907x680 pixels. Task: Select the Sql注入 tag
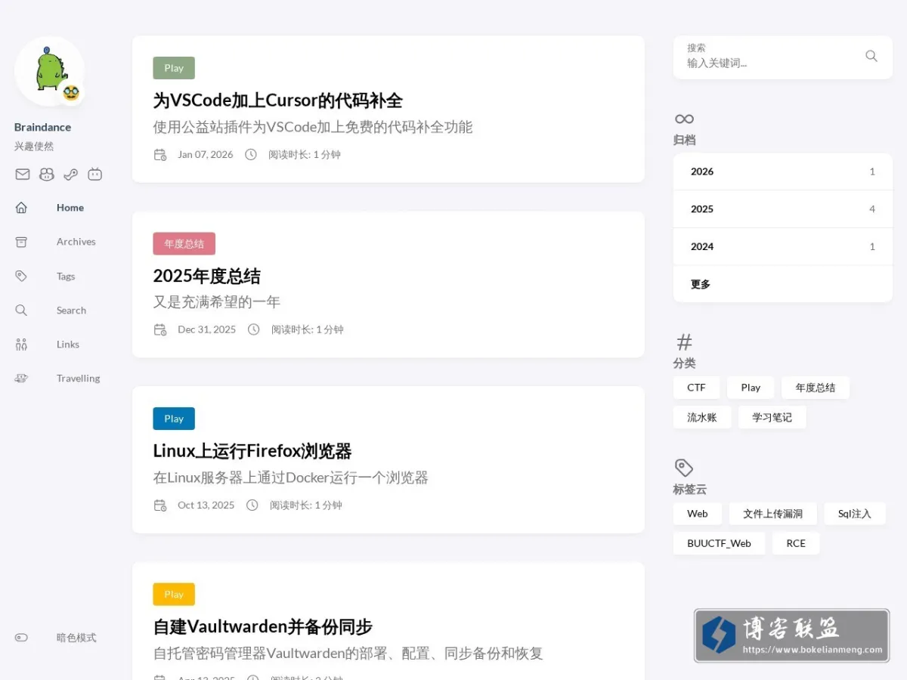855,514
